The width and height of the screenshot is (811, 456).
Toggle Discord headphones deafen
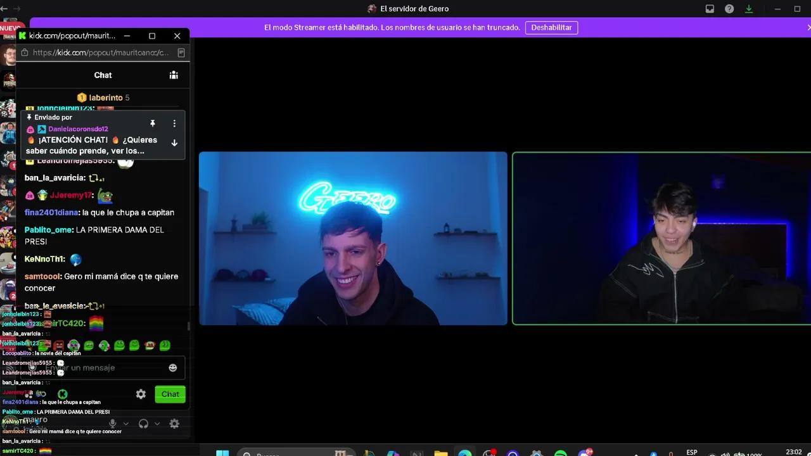click(x=144, y=424)
